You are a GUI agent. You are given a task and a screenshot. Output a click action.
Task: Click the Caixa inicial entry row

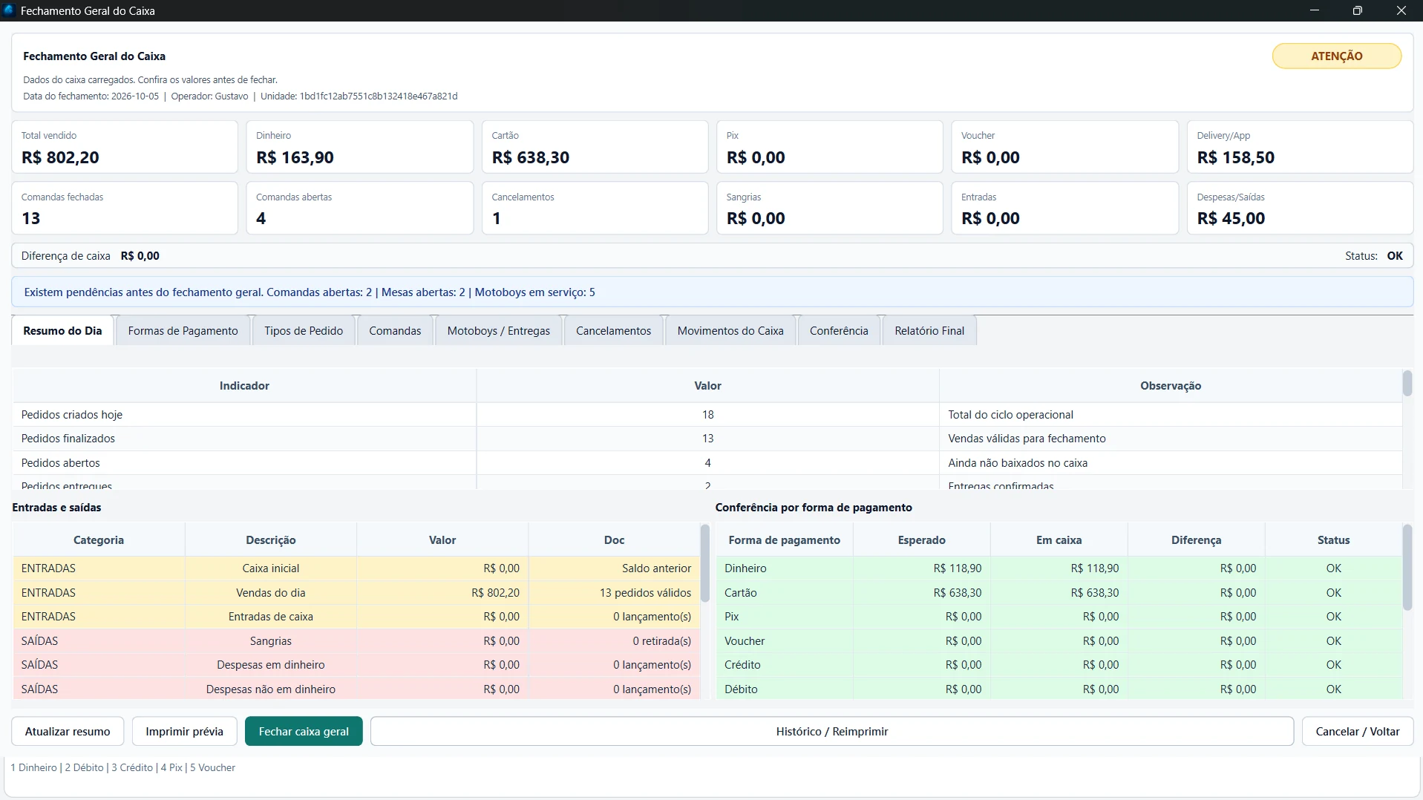[356, 568]
